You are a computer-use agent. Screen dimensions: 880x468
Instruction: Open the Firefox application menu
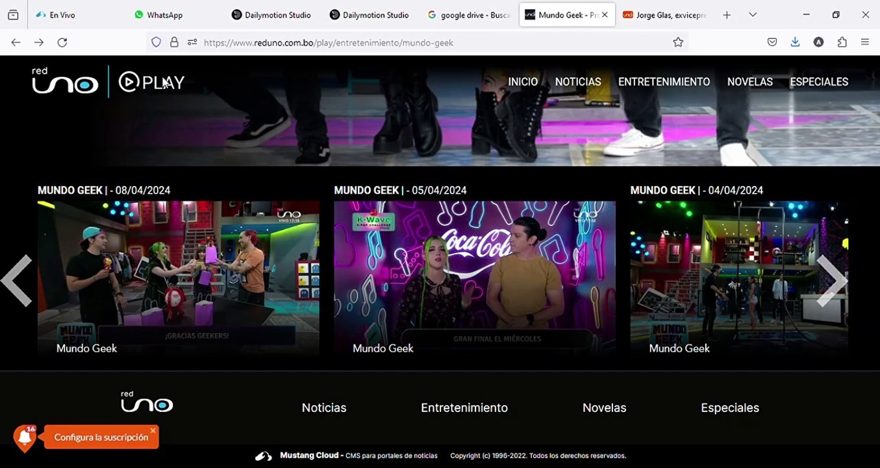(x=865, y=42)
